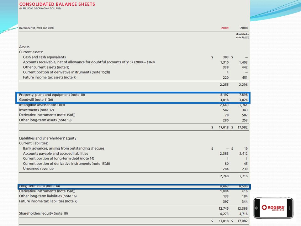
Task: Select the liabilities derivative instruments value 616
Action: [x=245, y=191]
